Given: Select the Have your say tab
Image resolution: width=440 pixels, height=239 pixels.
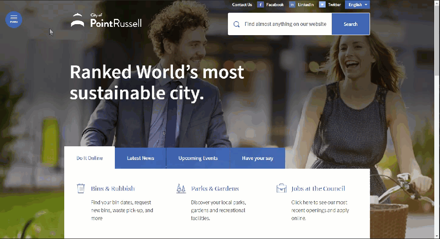Looking at the screenshot, I should 257,158.
